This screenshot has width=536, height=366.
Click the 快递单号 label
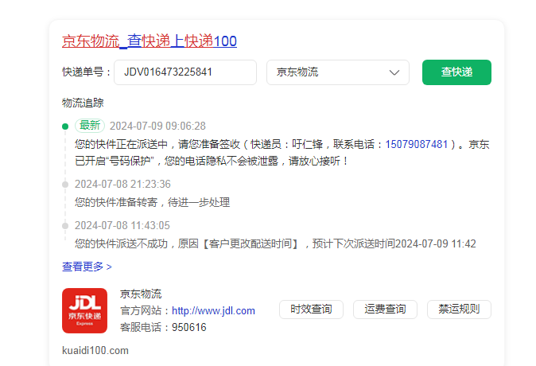pyautogui.click(x=86, y=72)
